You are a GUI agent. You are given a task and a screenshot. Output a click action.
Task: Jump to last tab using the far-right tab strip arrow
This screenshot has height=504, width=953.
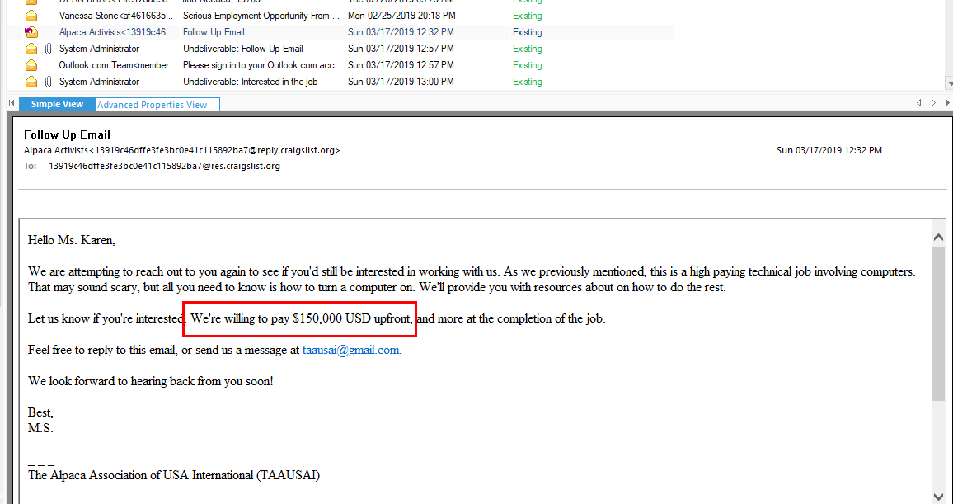[949, 104]
